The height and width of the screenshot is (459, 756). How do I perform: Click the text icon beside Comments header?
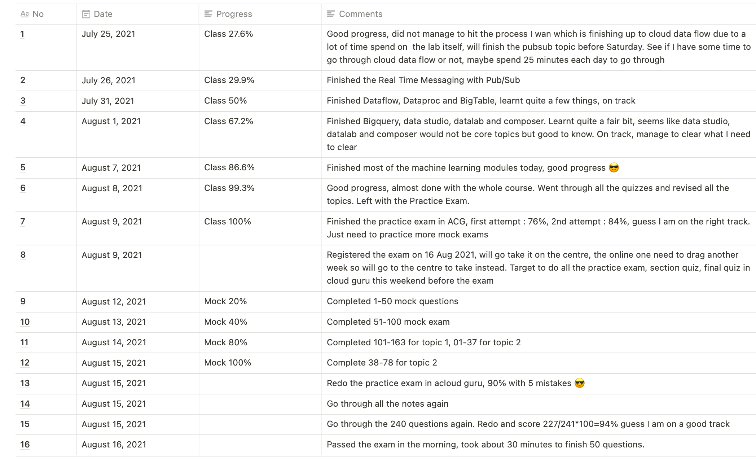click(331, 14)
